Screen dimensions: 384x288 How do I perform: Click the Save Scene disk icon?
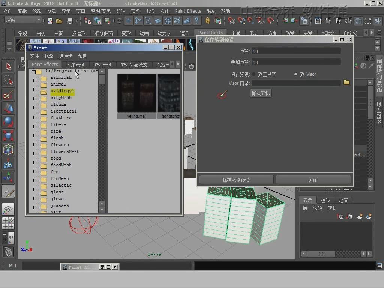pyautogui.click(x=69, y=21)
